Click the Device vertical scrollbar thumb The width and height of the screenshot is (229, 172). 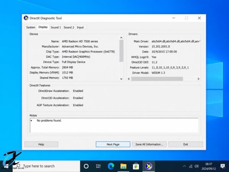pos(121,50)
